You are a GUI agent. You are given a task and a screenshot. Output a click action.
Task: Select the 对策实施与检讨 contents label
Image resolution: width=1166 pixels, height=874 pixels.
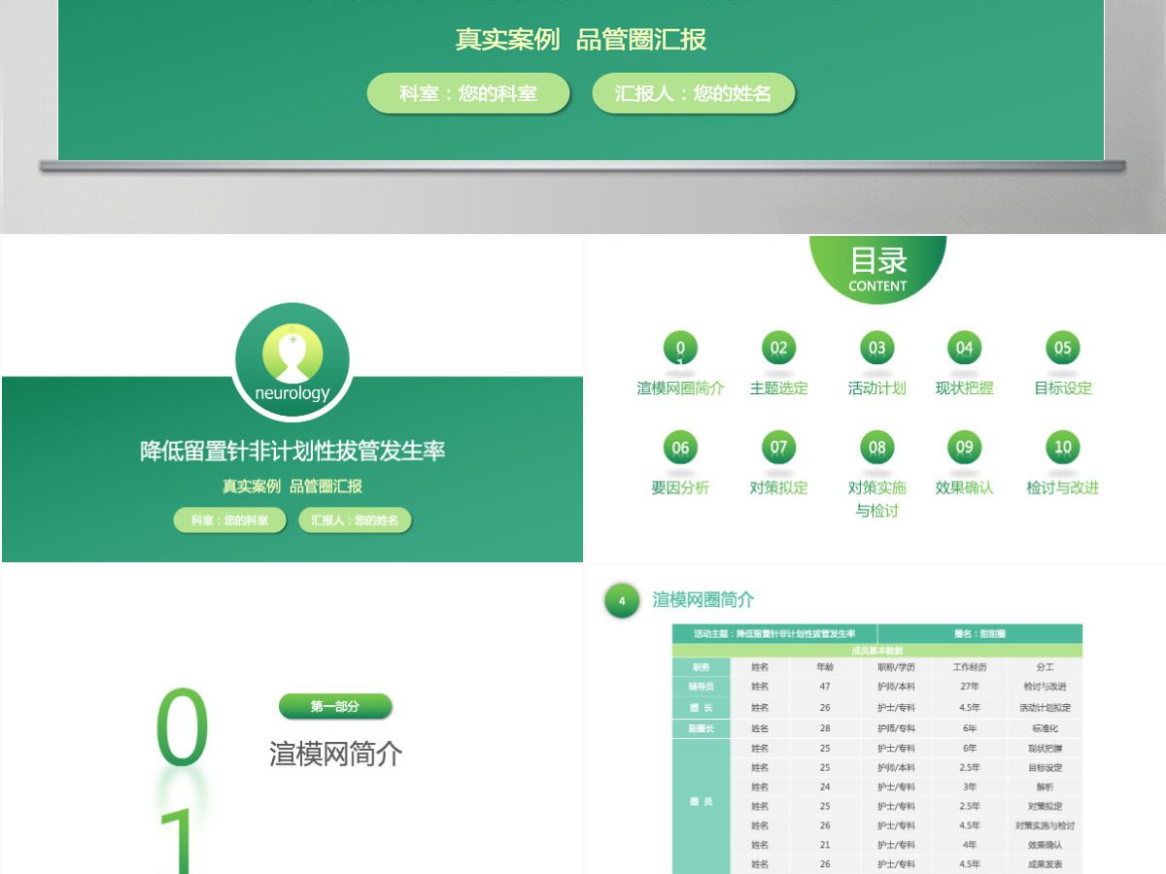[x=876, y=499]
